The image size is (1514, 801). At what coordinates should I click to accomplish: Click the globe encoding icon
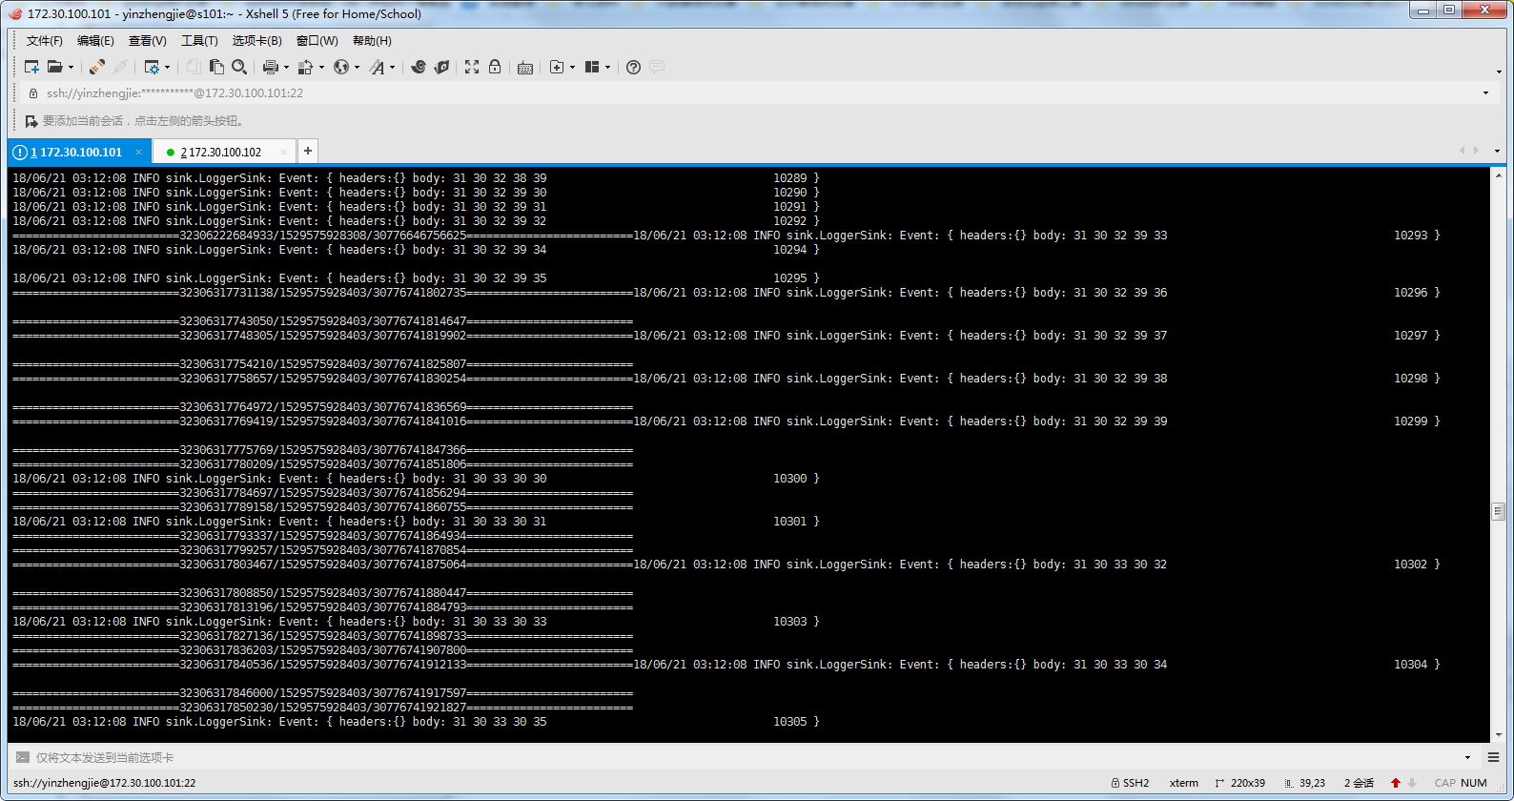pyautogui.click(x=341, y=67)
